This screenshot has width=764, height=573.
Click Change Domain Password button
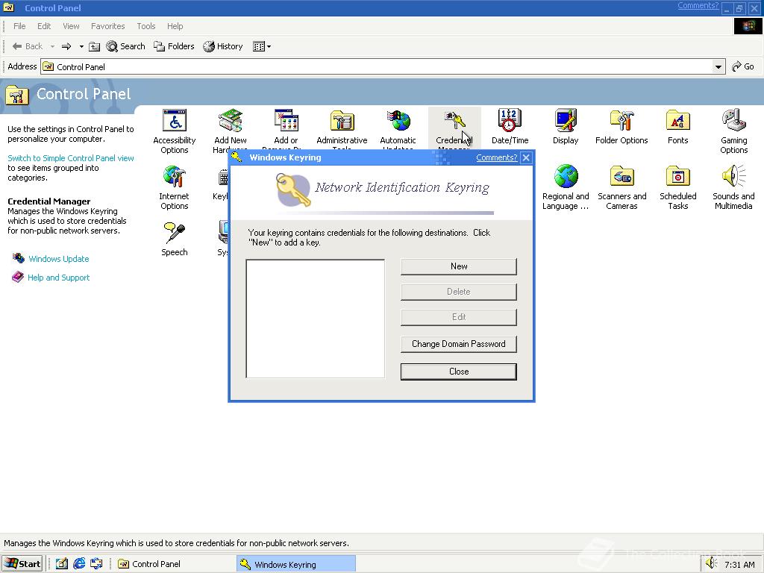(x=459, y=344)
